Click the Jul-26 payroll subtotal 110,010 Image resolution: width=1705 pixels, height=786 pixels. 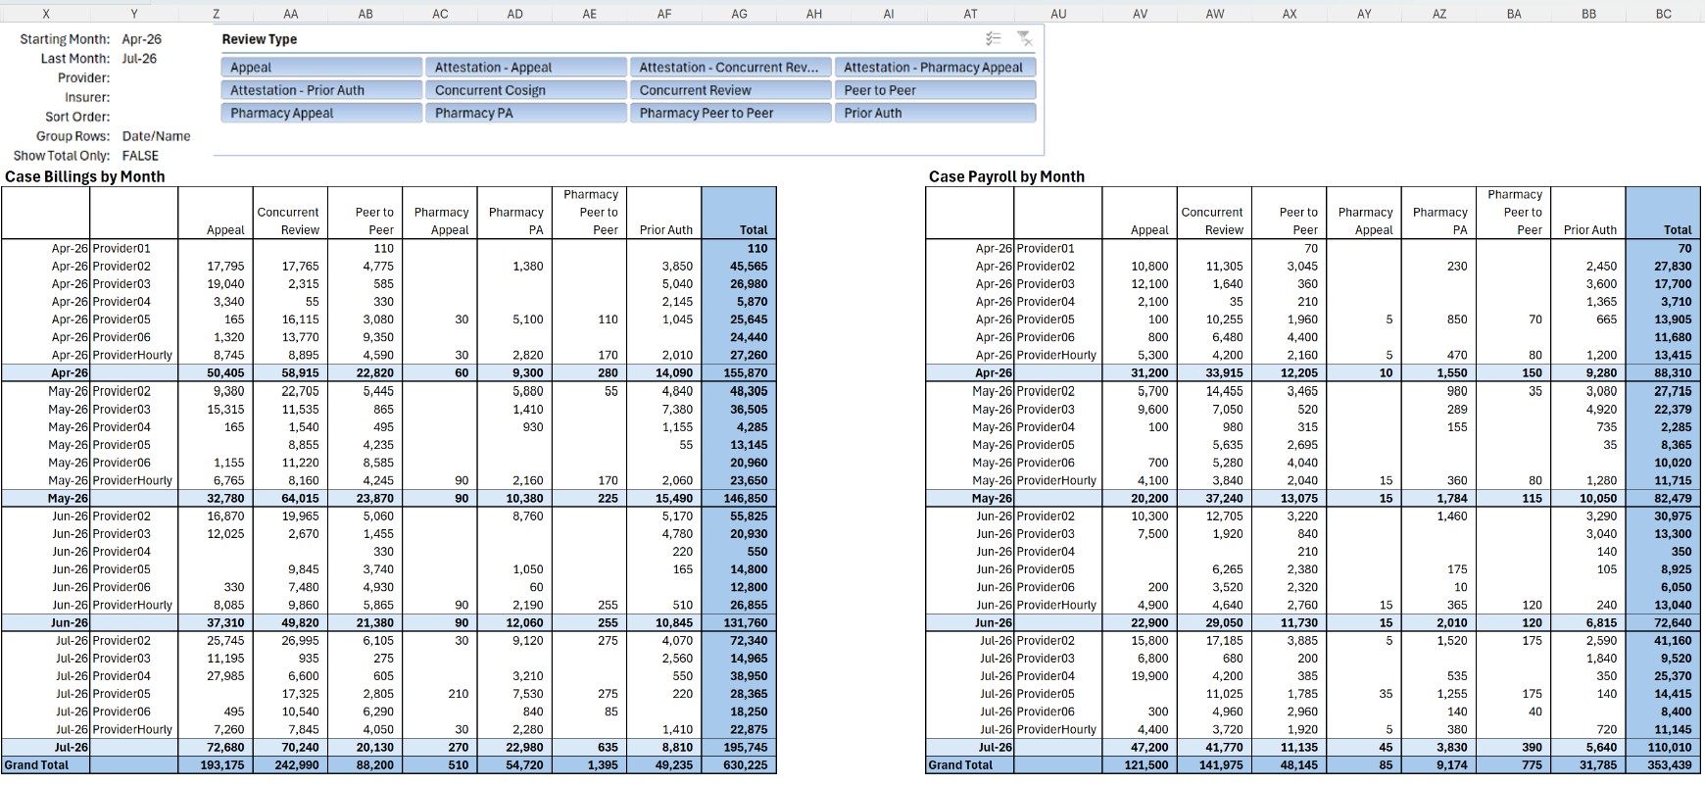tap(1669, 748)
